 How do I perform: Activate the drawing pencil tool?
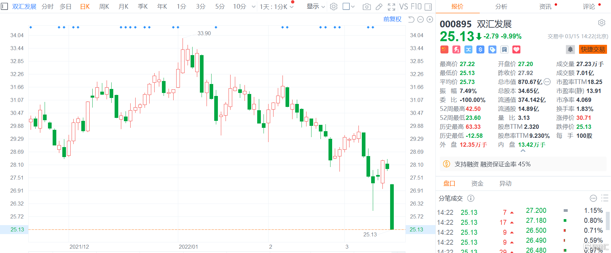point(379,7)
